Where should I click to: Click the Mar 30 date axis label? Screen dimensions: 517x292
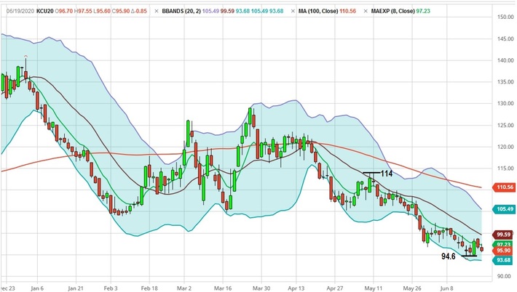click(261, 288)
